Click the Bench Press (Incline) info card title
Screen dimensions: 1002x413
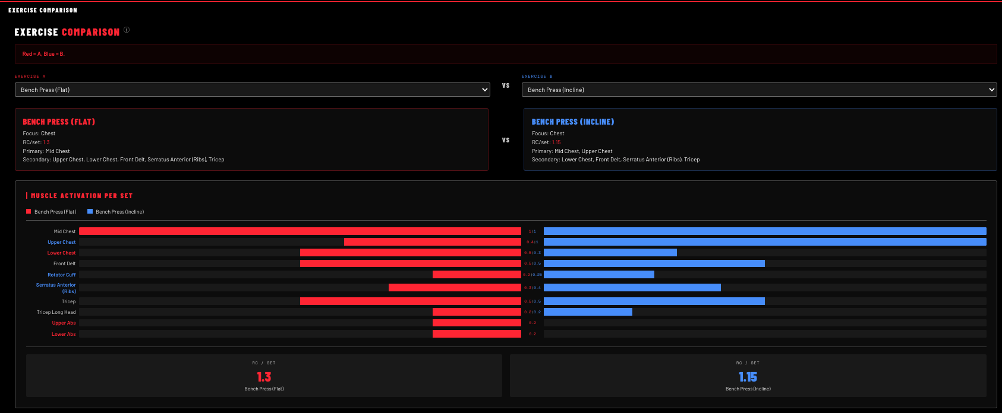coord(573,122)
